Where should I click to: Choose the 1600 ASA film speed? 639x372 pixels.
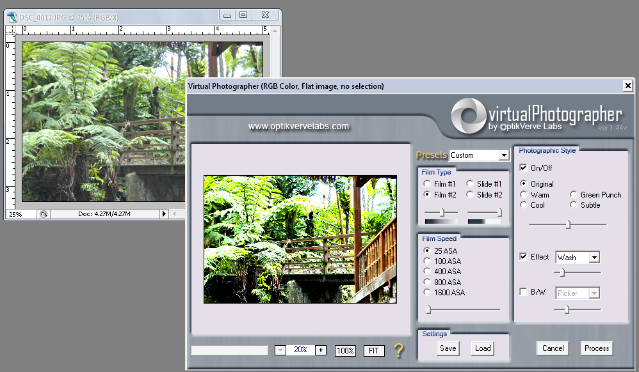427,292
